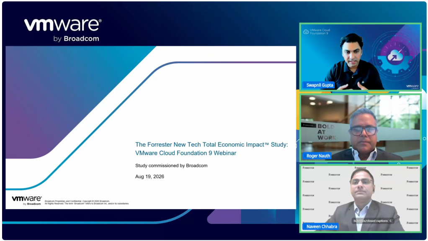Click the text 'VMware Cloud Foundation 9 Webinar'
This screenshot has width=428, height=241.
186,153
